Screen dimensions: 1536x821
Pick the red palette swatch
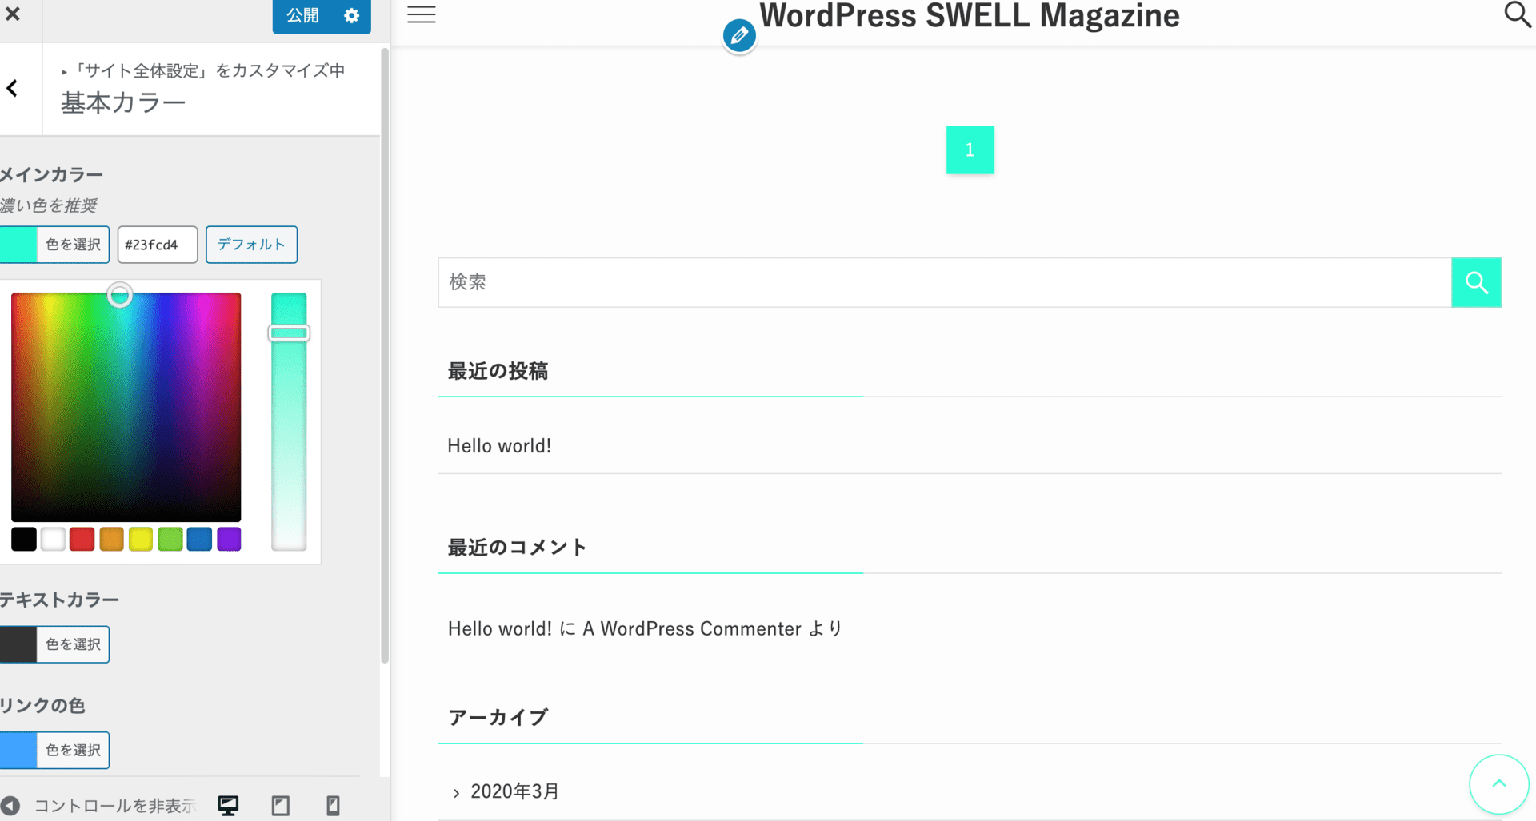pyautogui.click(x=82, y=540)
